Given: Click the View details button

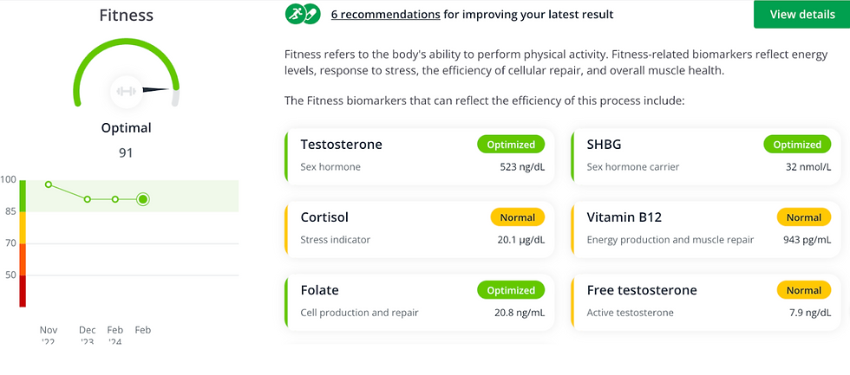Looking at the screenshot, I should [802, 14].
